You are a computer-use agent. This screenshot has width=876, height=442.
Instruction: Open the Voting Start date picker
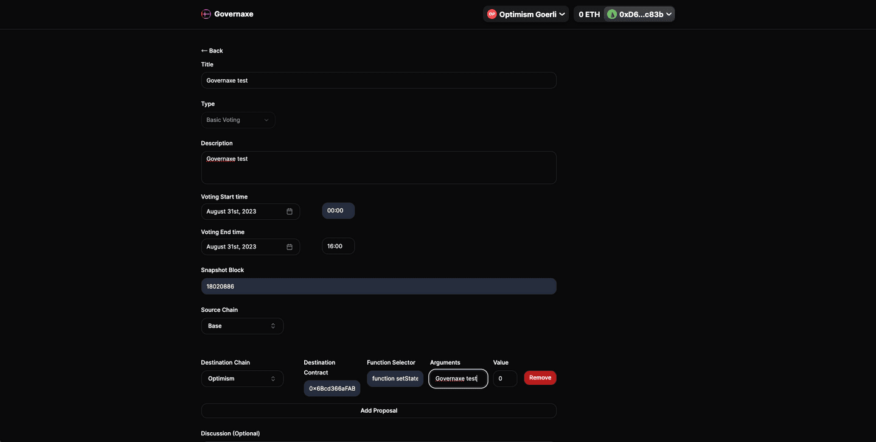(x=250, y=211)
